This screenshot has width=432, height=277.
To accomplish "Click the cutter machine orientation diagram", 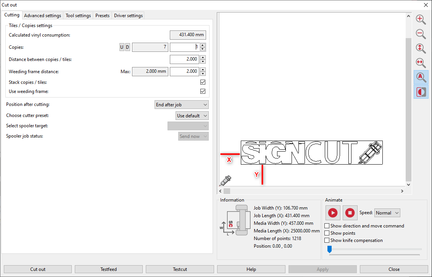I will point(235,221).
